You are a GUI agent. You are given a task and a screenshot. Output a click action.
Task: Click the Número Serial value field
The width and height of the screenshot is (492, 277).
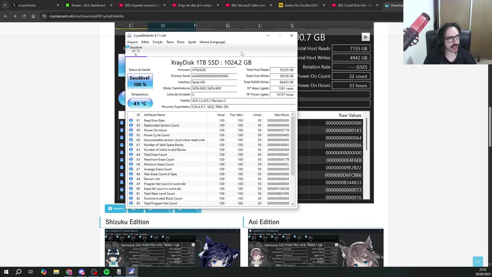pyautogui.click(x=214, y=76)
